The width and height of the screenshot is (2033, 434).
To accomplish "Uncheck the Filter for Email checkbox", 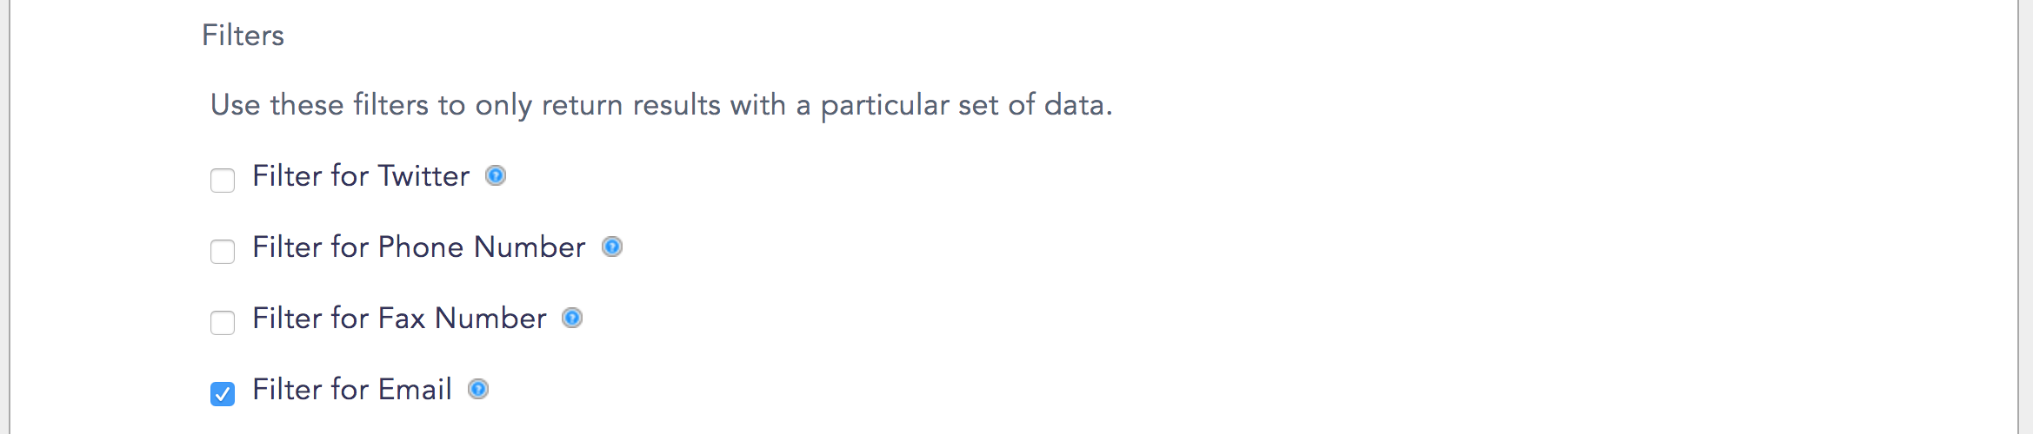I will point(223,394).
